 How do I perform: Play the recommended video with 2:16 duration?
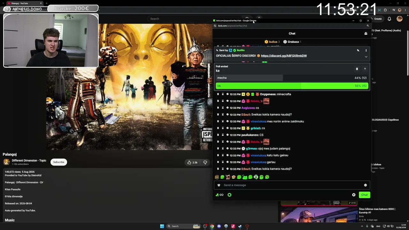click(x=319, y=203)
